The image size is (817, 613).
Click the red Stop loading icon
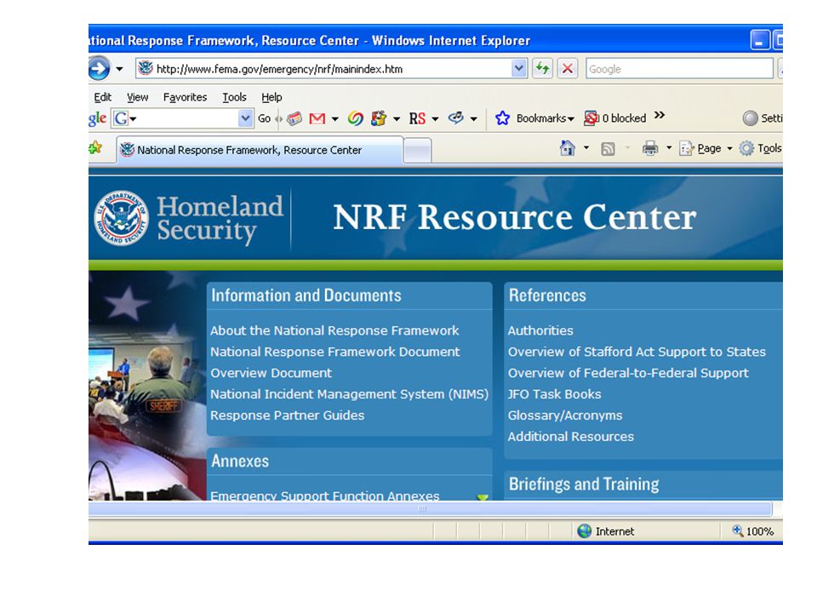pyautogui.click(x=568, y=69)
